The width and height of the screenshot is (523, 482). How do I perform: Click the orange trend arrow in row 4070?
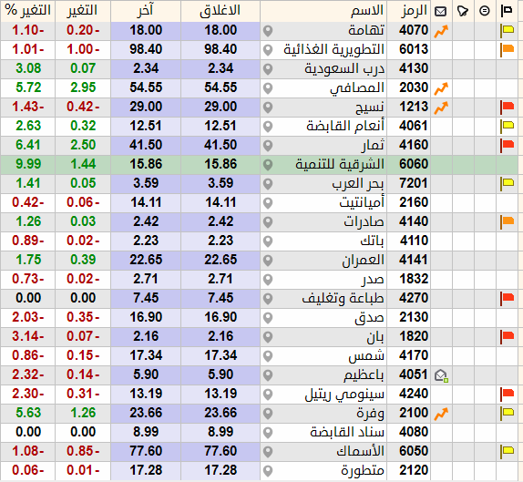(x=441, y=31)
